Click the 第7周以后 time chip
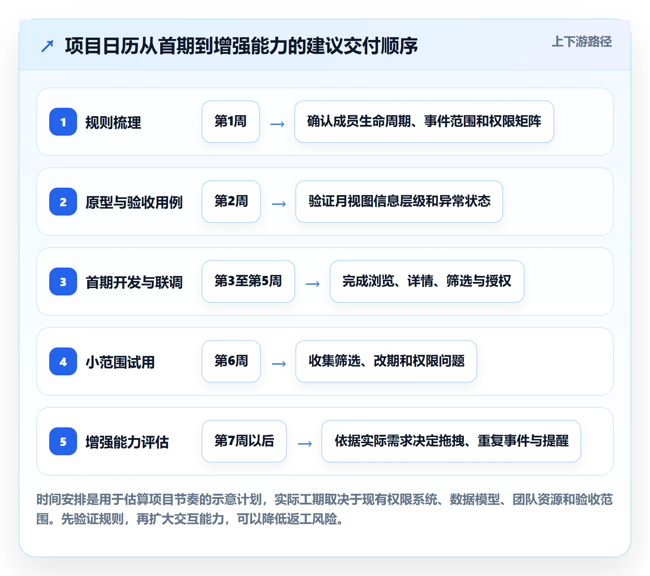Viewport: 650px width, 576px height. click(244, 441)
